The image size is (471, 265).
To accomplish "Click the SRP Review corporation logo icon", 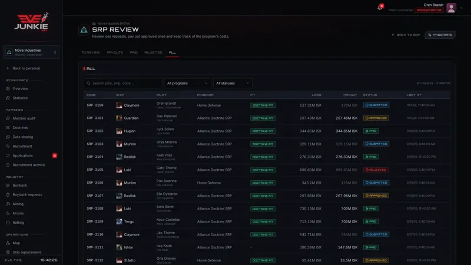I will pyautogui.click(x=84, y=30).
